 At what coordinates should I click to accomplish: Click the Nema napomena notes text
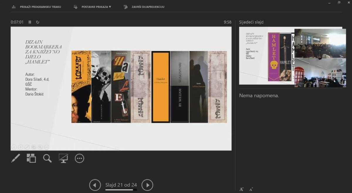click(259, 96)
